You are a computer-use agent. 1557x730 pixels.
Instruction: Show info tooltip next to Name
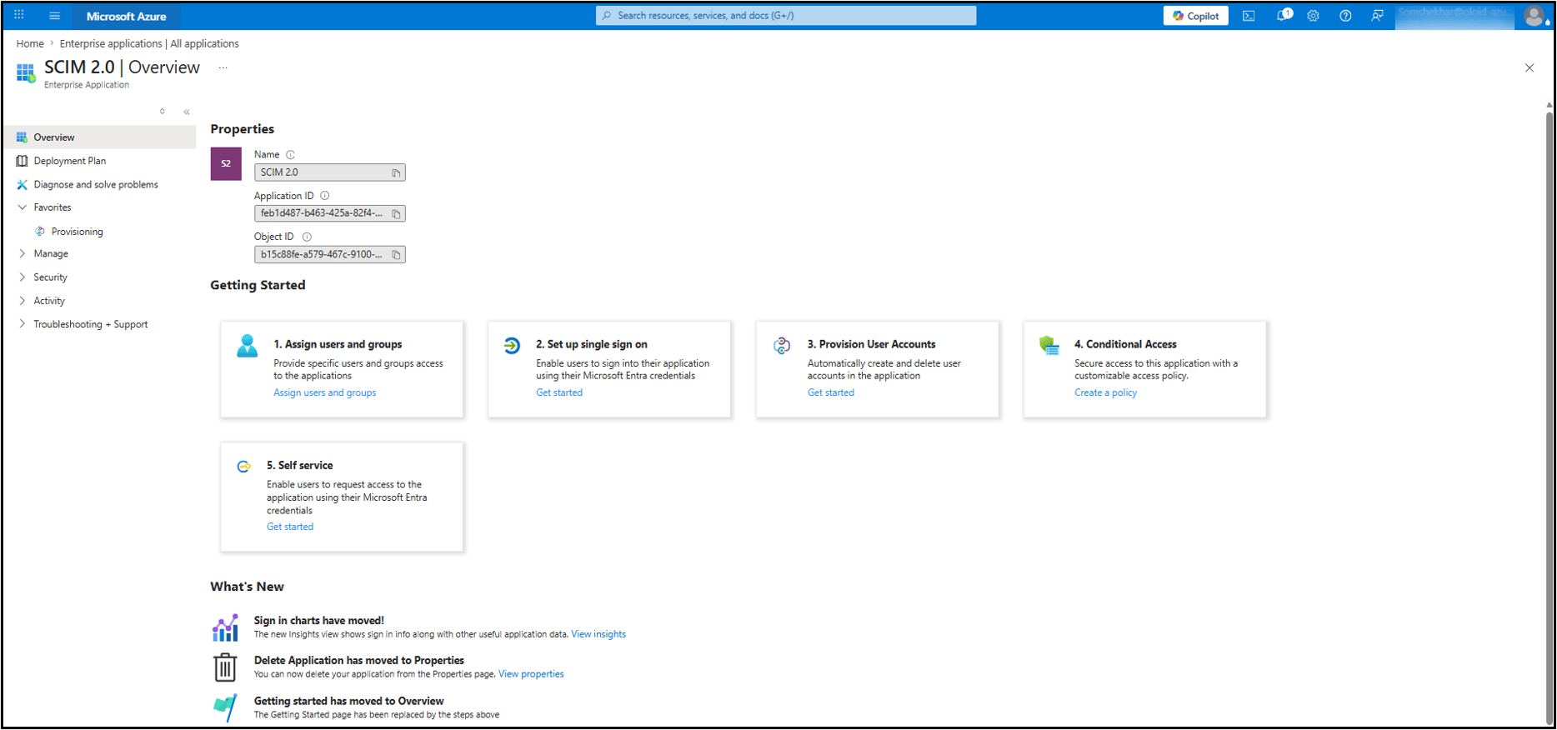[x=291, y=155]
